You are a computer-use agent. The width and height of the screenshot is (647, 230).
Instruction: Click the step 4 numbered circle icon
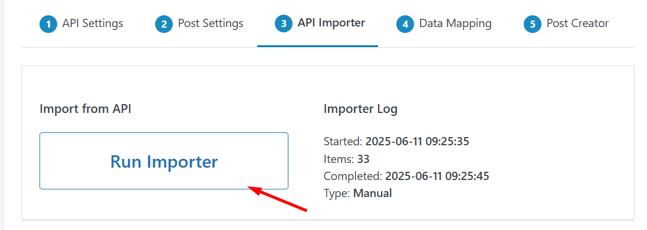(x=405, y=24)
